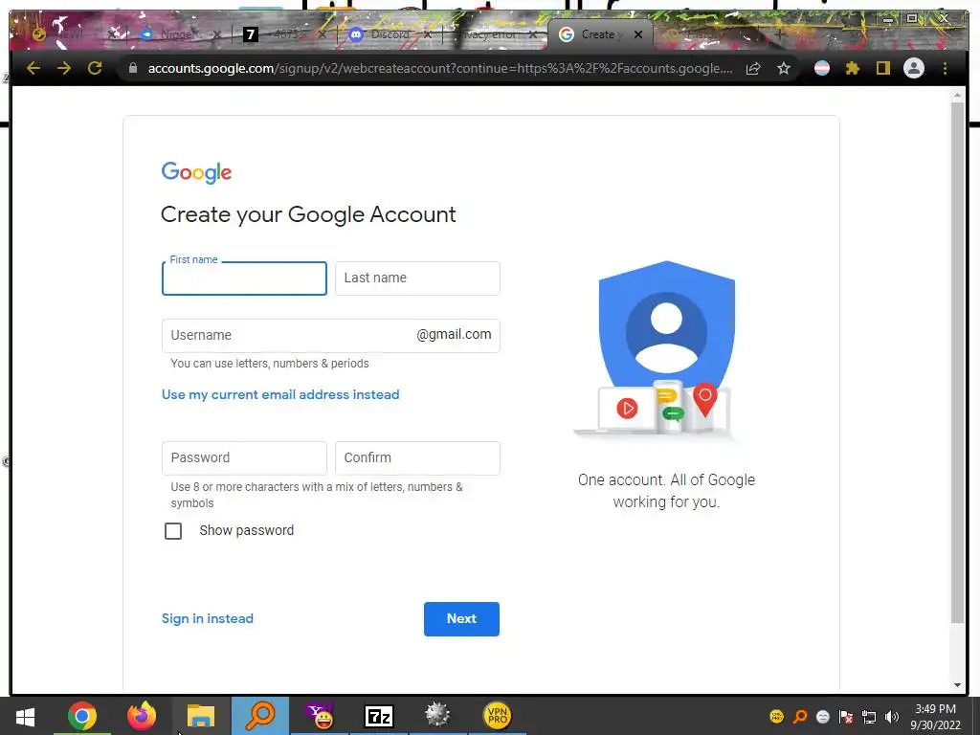Click the scrollbar down arrow

click(x=957, y=685)
